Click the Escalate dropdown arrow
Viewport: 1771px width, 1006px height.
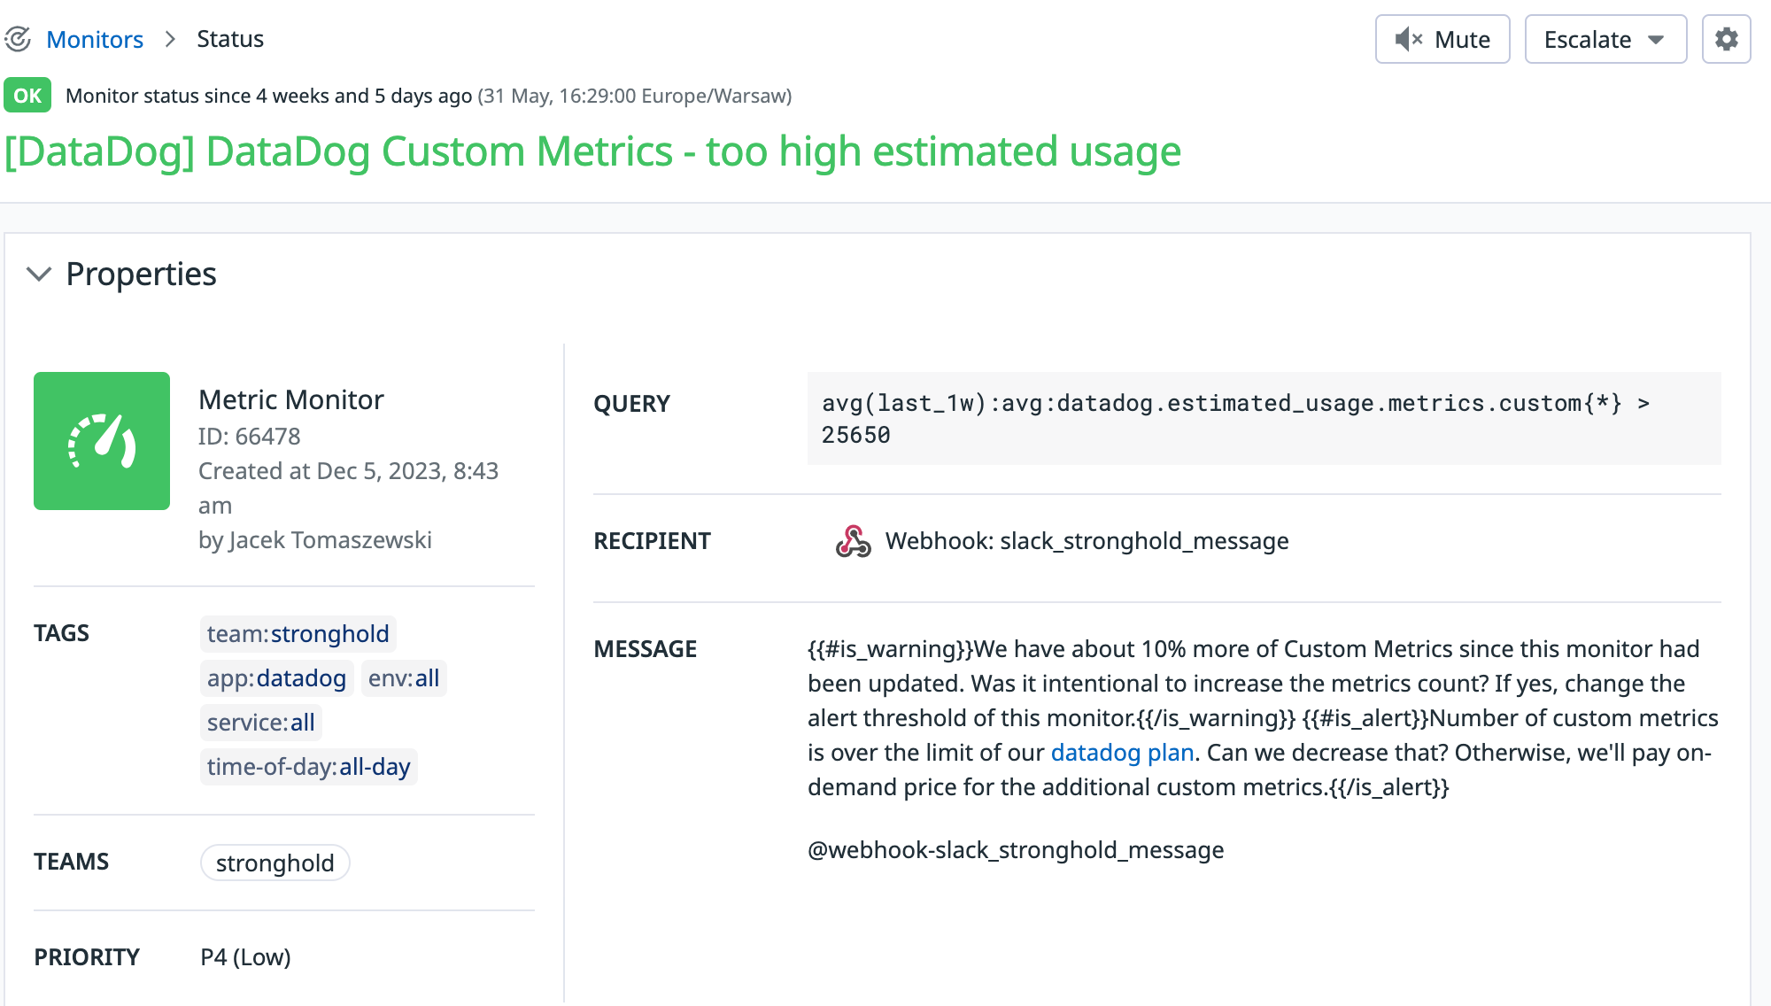[x=1656, y=40]
